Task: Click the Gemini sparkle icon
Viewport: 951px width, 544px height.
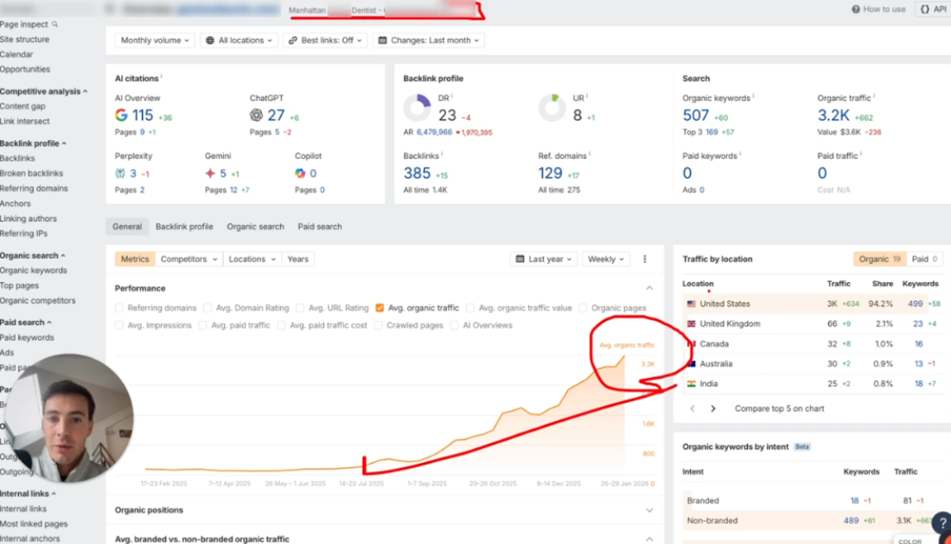Action: point(209,173)
